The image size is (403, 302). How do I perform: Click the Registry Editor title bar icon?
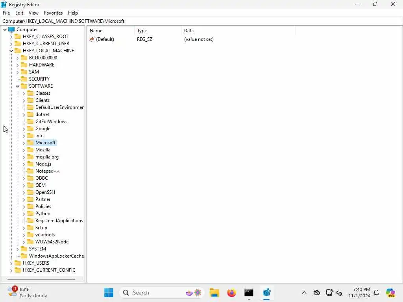[4, 4]
